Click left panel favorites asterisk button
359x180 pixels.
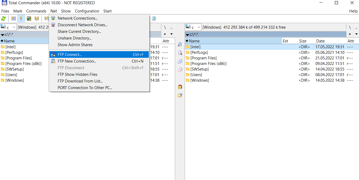[x=165, y=34]
